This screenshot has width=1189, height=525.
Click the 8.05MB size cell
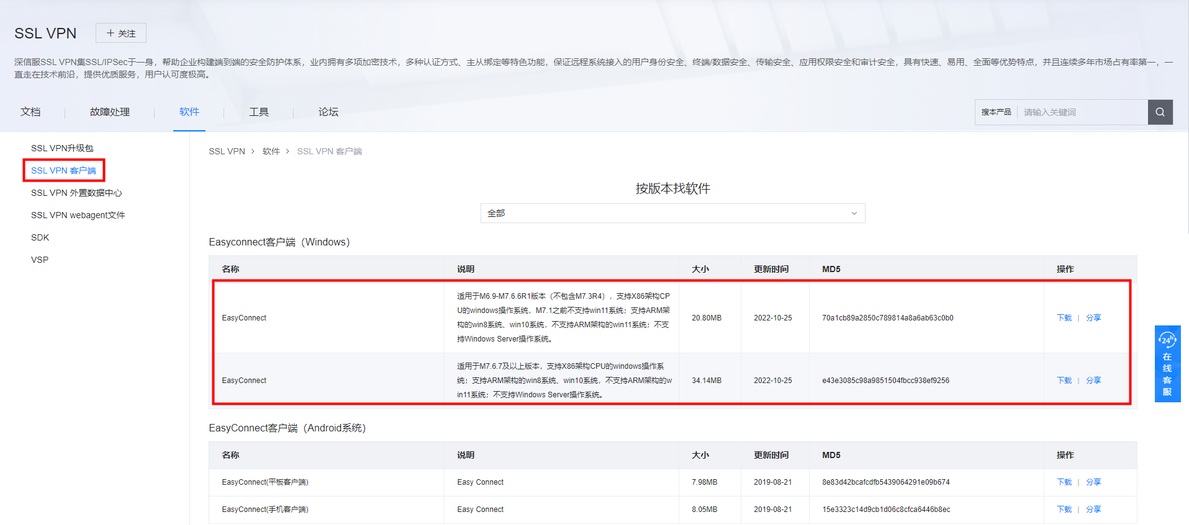(x=705, y=510)
